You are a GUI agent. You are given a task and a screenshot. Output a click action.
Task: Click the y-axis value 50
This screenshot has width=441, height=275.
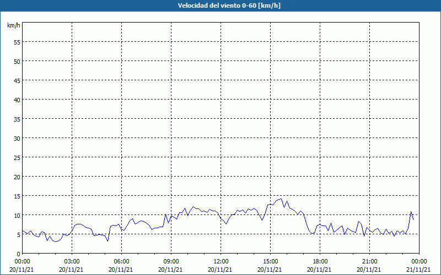point(17,61)
